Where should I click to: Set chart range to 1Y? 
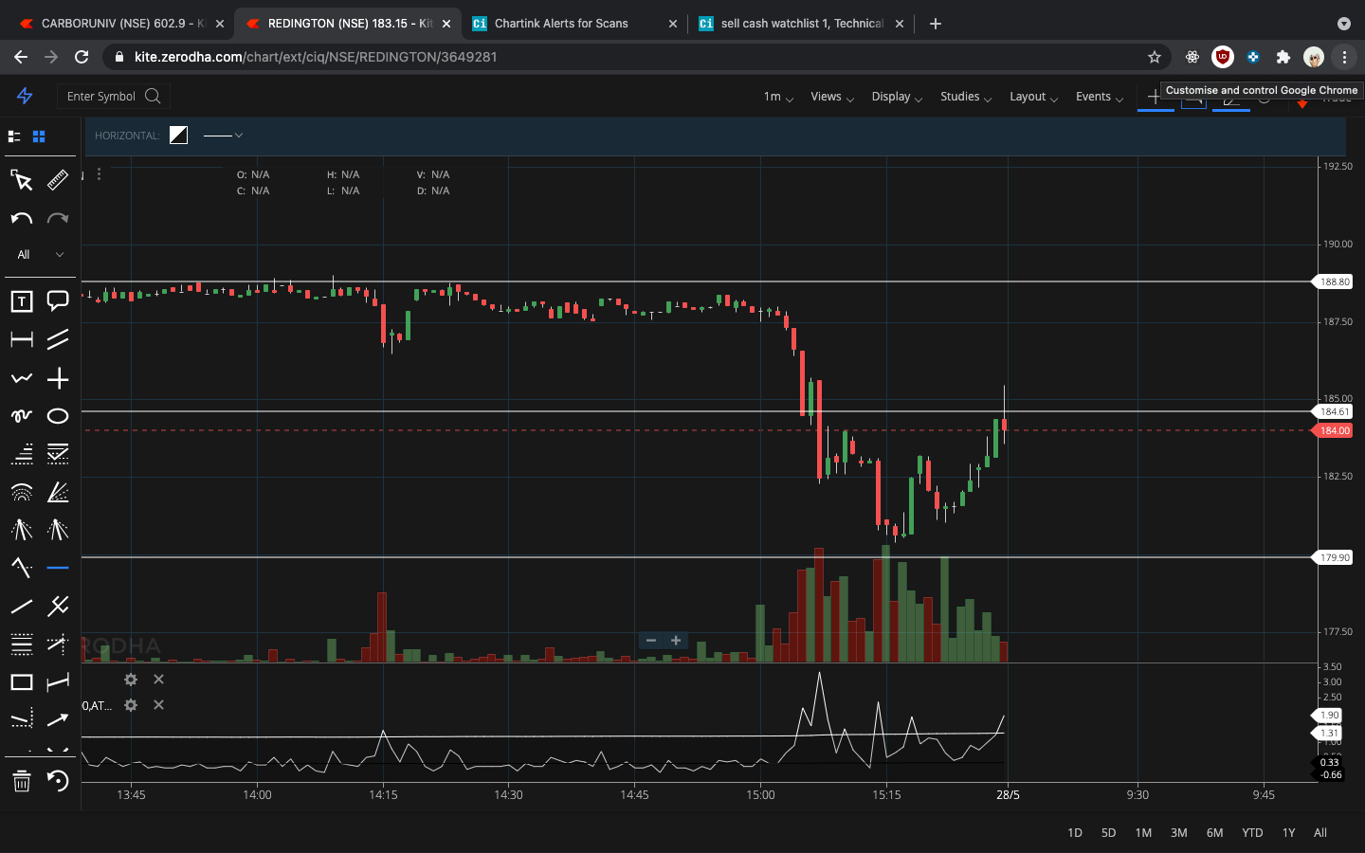coord(1287,832)
